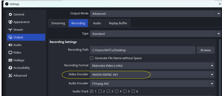The image size is (222, 96).
Task: Switch to the Streaming tab
Action: point(58,23)
